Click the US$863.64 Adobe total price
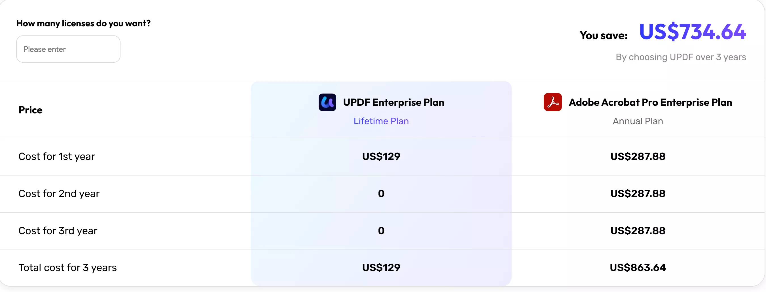 pos(638,267)
